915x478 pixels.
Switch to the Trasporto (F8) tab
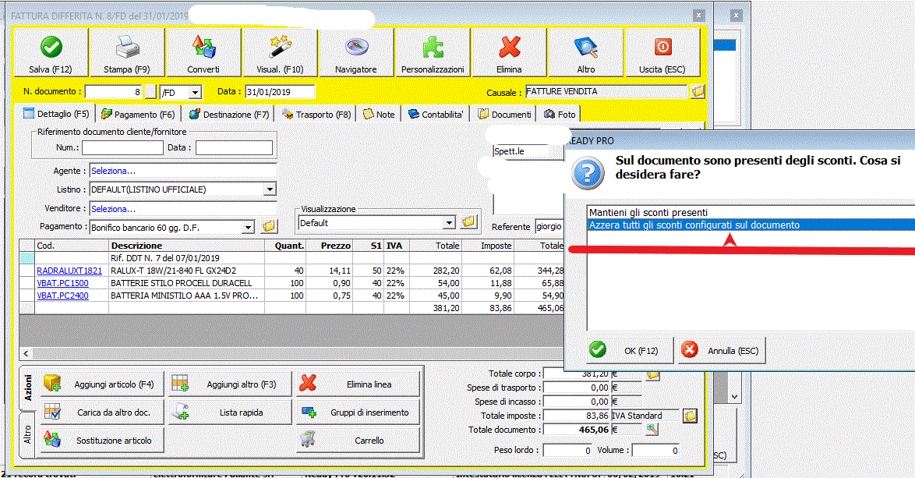[316, 115]
